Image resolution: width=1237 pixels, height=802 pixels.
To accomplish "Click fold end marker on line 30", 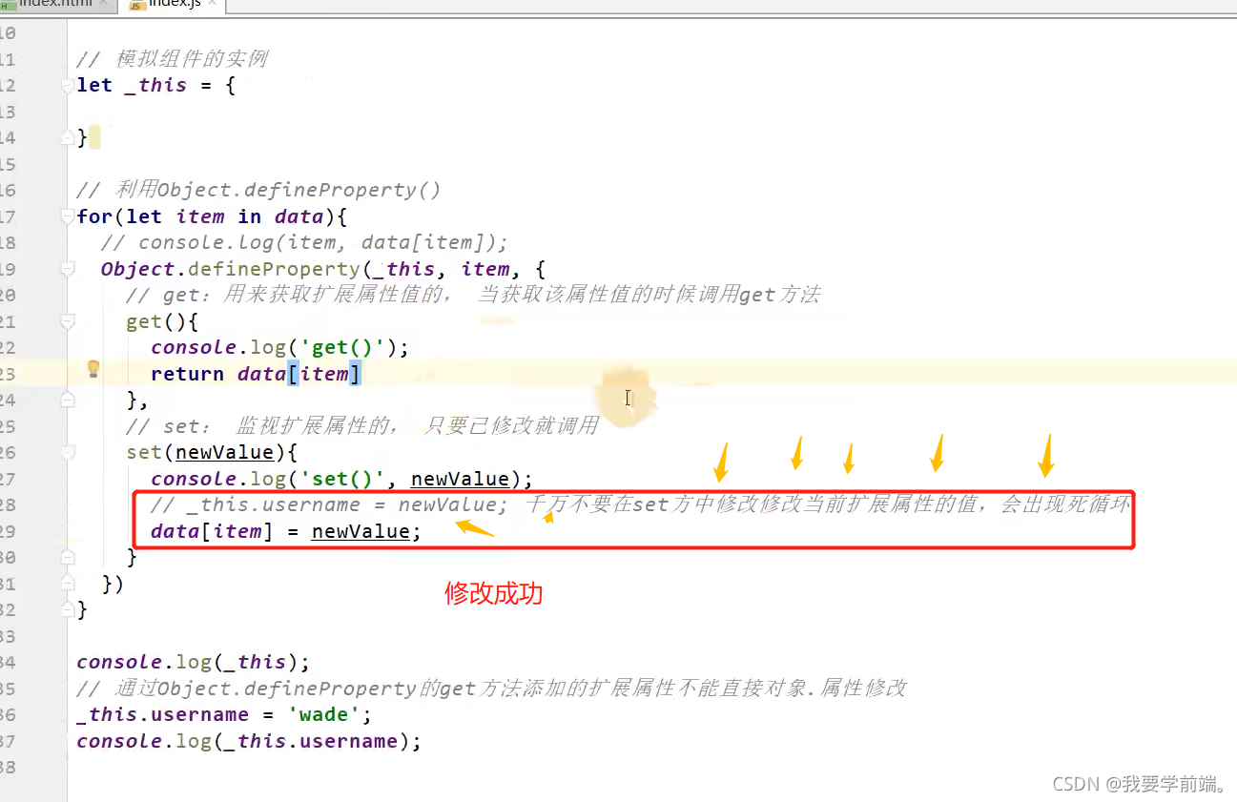I will 68,556.
